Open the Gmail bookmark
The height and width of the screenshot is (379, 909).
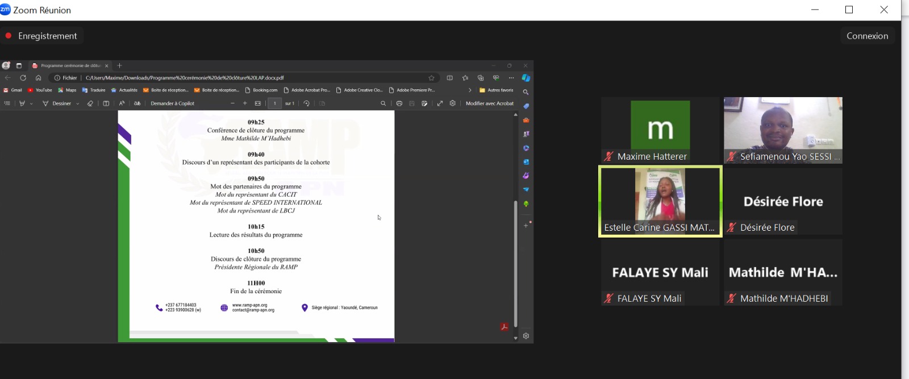click(13, 90)
